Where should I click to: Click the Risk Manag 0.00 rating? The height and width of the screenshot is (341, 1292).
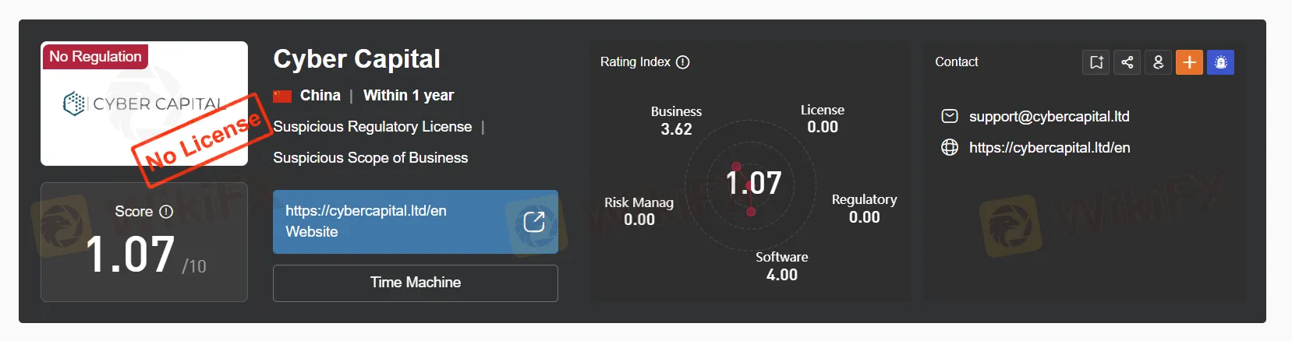click(639, 211)
